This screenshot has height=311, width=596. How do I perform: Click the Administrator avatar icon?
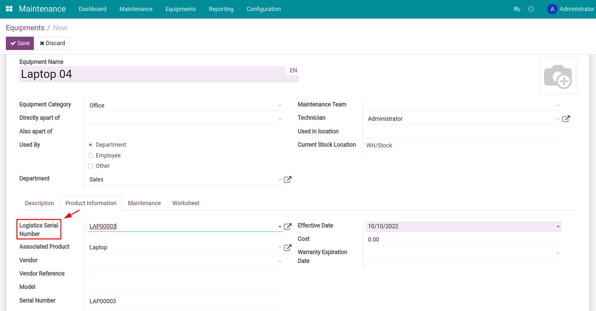552,9
